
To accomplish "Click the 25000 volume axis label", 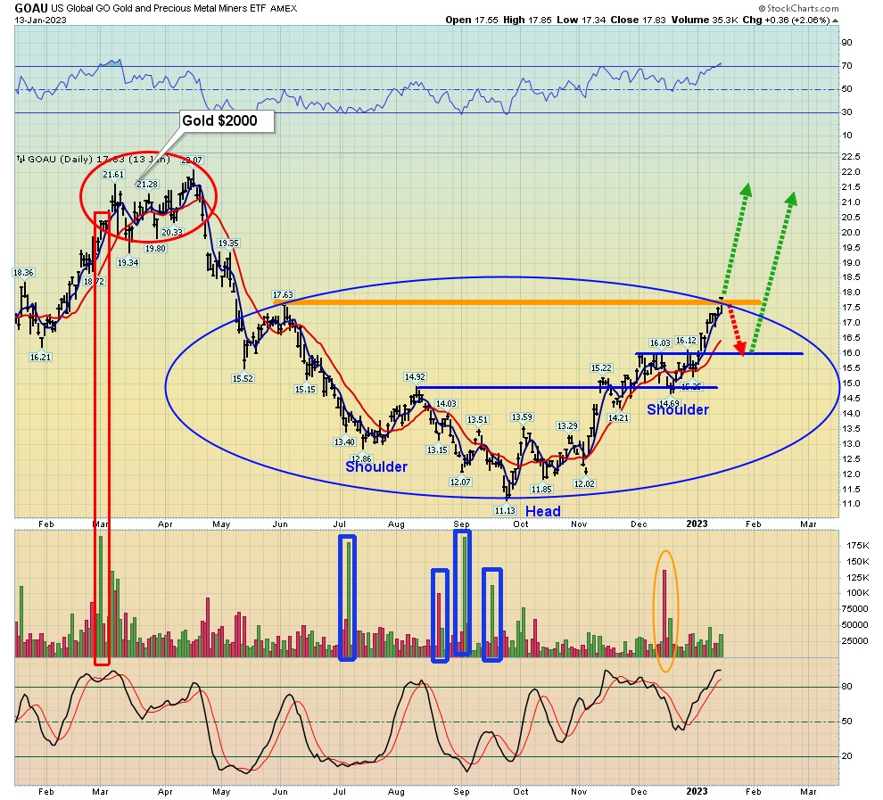I will click(x=855, y=641).
